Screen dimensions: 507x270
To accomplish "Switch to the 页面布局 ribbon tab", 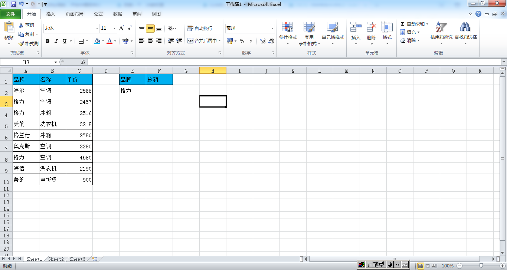I will pyautogui.click(x=75, y=14).
